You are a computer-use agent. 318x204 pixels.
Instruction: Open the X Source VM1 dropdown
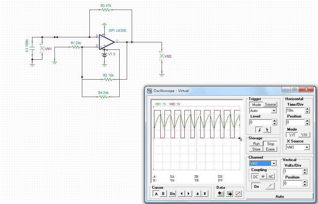coord(307,147)
